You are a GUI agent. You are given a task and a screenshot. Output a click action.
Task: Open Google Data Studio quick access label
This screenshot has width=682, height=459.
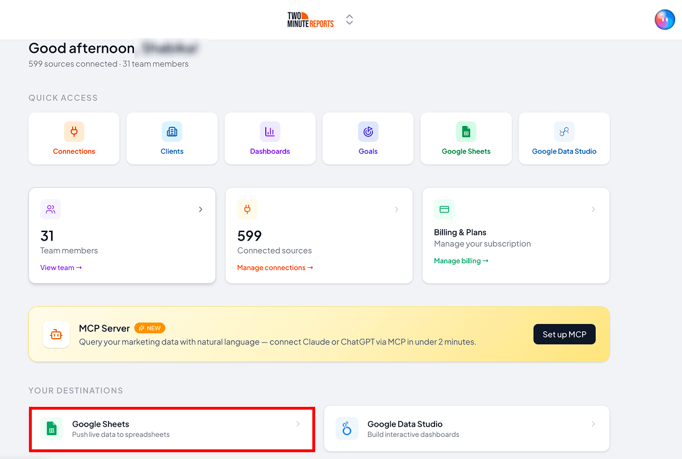564,151
